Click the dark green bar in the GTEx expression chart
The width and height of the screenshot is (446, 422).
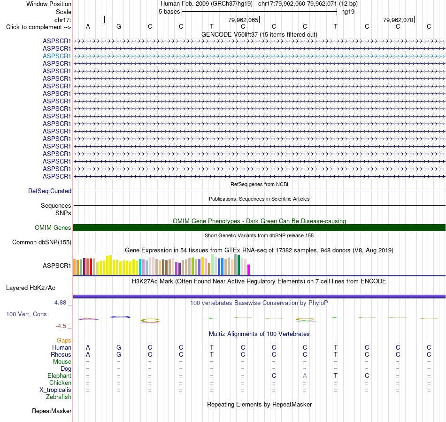238,265
